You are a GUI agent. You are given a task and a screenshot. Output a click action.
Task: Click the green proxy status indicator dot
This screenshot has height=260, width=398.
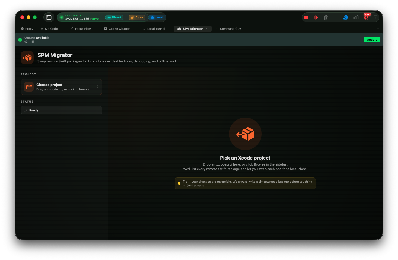62,17
